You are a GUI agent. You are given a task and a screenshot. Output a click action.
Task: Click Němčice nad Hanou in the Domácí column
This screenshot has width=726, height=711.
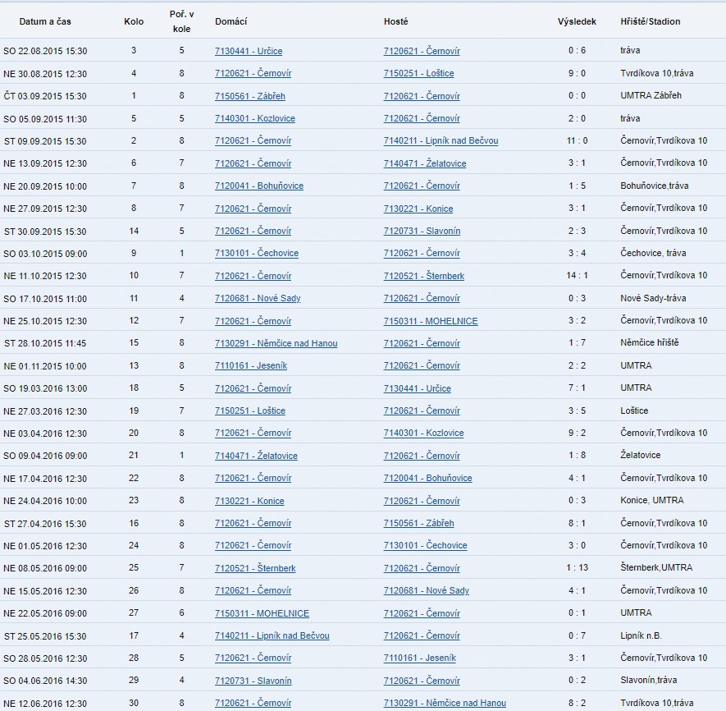[276, 343]
